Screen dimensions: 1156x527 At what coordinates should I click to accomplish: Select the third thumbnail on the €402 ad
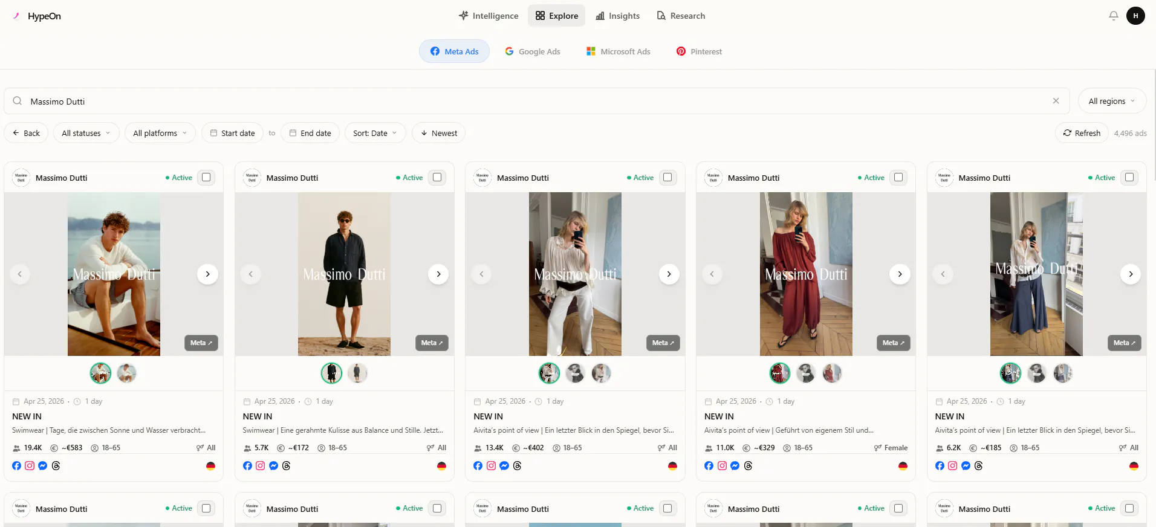click(601, 373)
